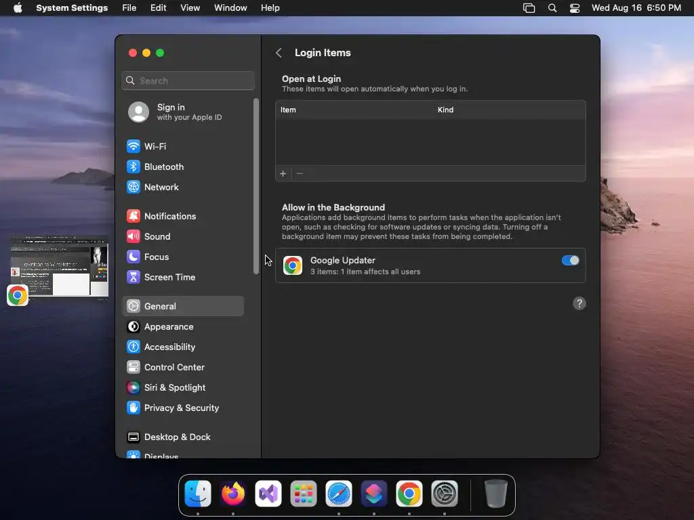Launch Safari from the Dock
Viewport: 694px width, 520px height.
click(339, 494)
